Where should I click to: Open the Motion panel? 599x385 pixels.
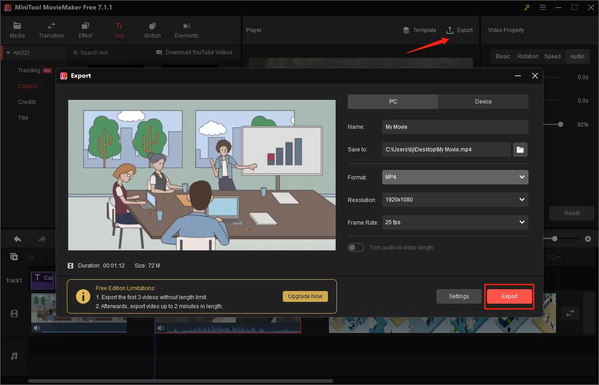click(x=152, y=30)
